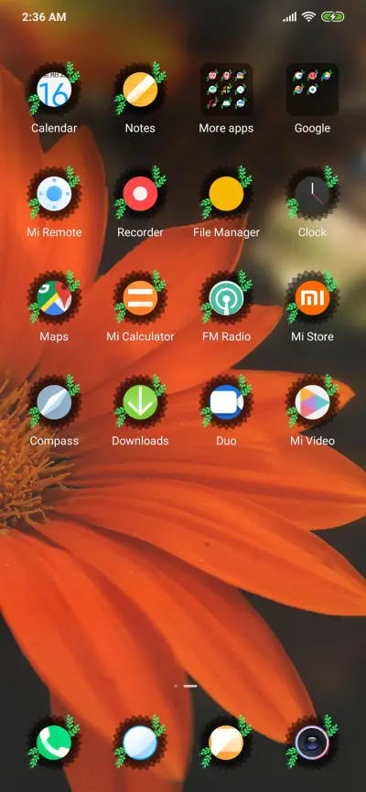Open the Downloads app
Image resolution: width=366 pixels, height=792 pixels.
(140, 402)
